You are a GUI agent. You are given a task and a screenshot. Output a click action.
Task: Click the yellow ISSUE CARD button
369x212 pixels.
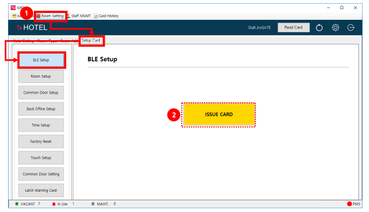(x=219, y=115)
